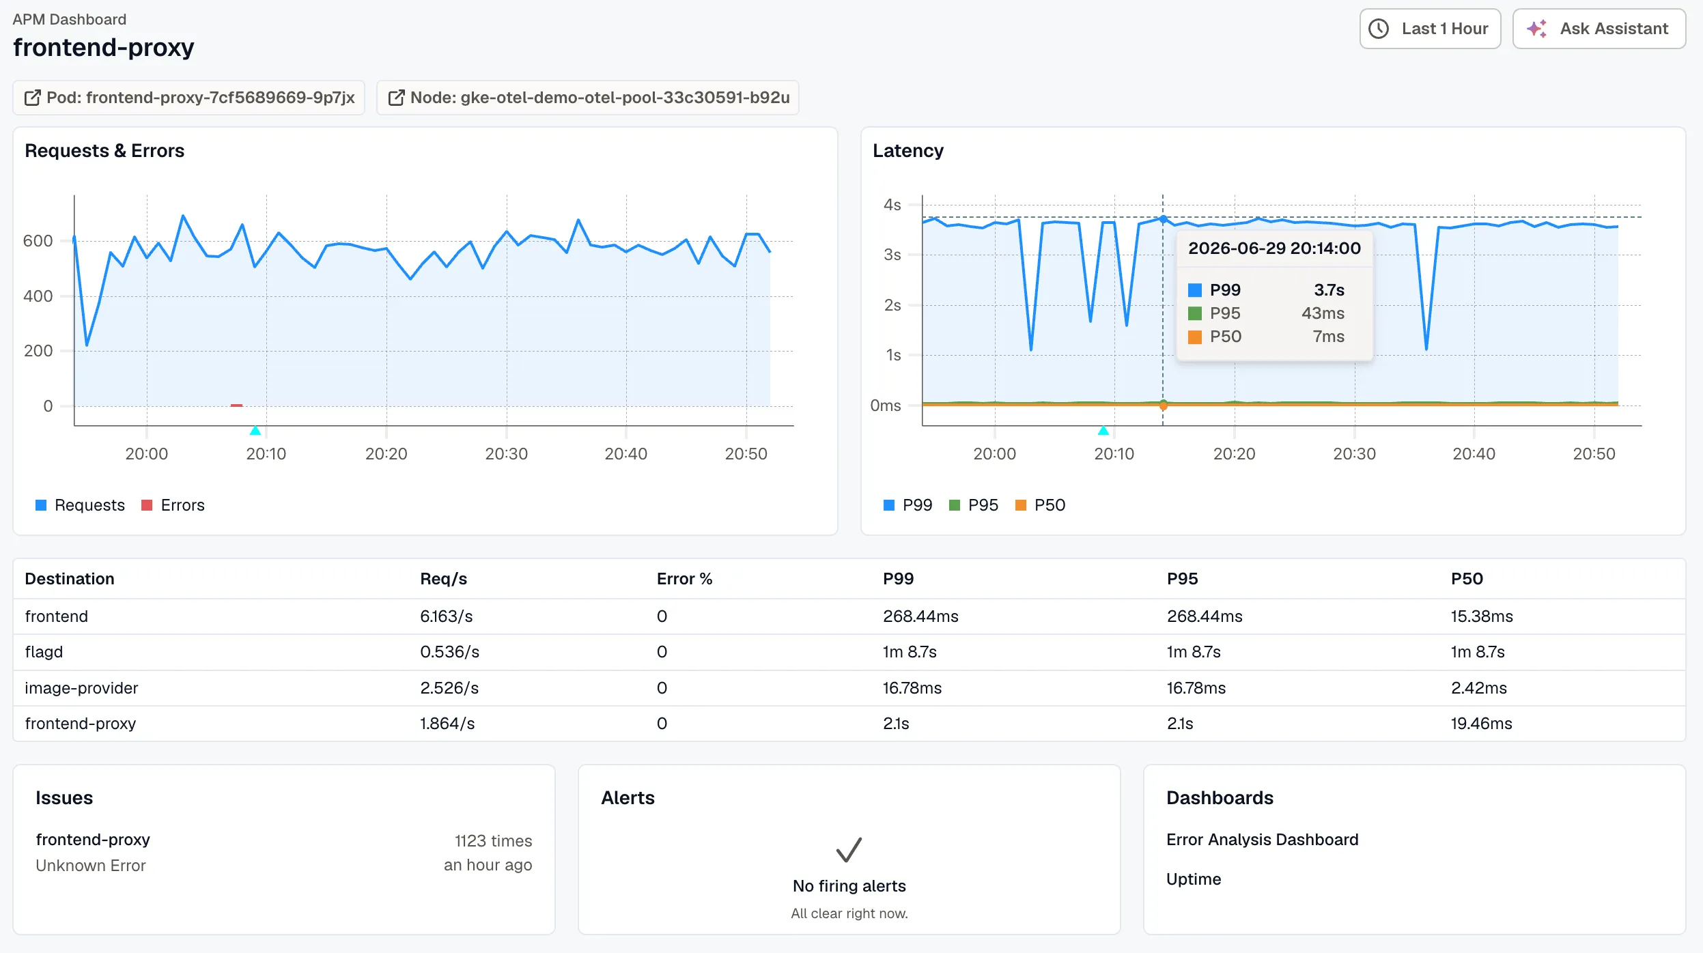Click the sparkle icon on Ask Assistant
This screenshot has height=953, width=1703.
[1537, 29]
